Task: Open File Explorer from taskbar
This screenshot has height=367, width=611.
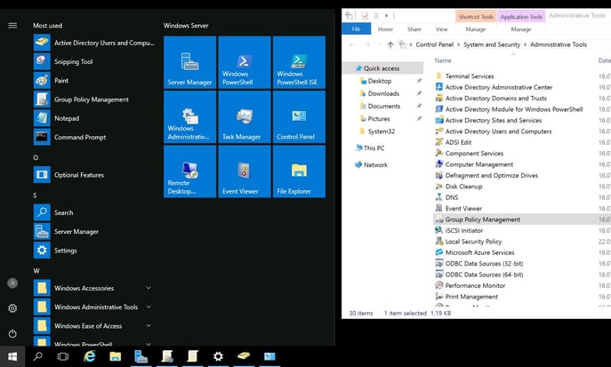Action: (116, 356)
